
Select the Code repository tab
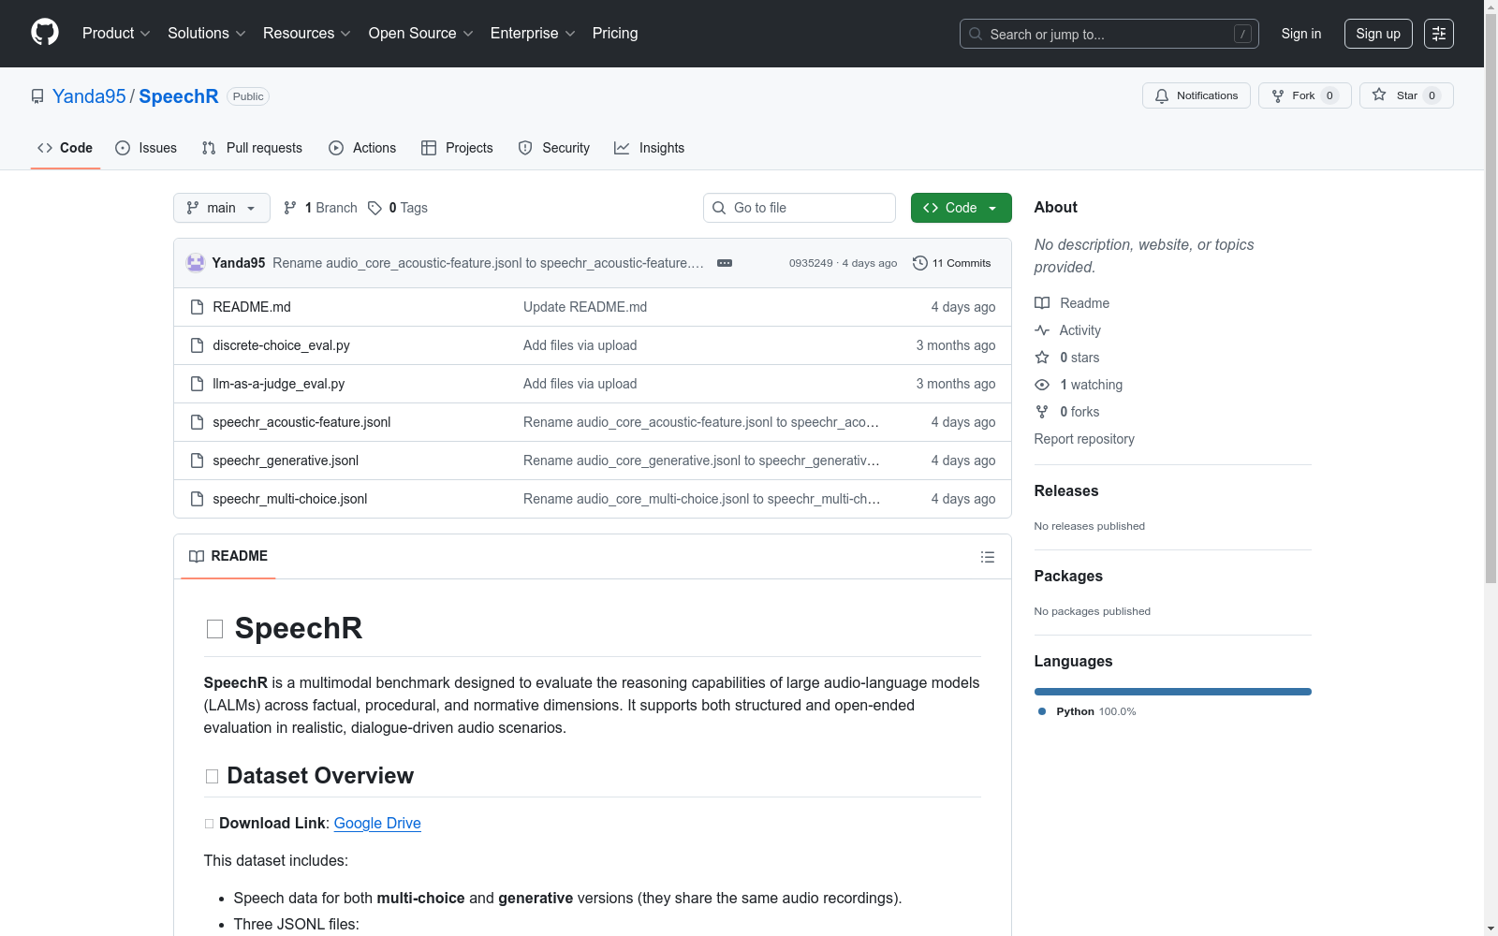(x=66, y=148)
